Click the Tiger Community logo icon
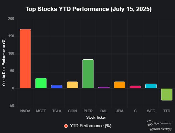This screenshot has height=133, width=175. [x=150, y=123]
